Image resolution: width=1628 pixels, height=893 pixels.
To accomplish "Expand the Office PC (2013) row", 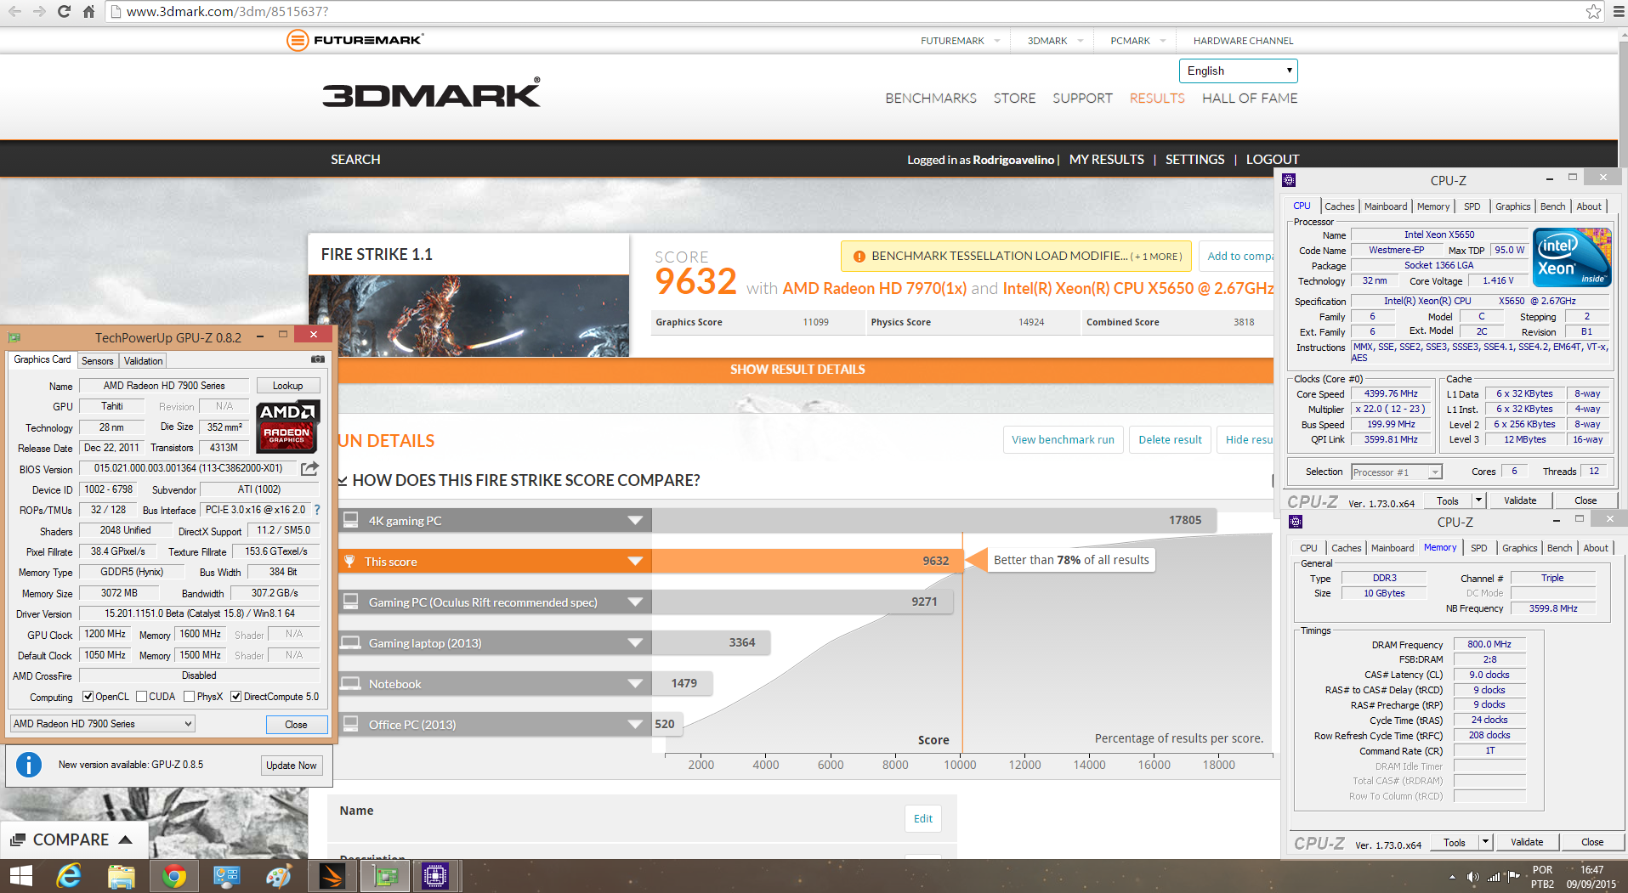I will [x=635, y=724].
